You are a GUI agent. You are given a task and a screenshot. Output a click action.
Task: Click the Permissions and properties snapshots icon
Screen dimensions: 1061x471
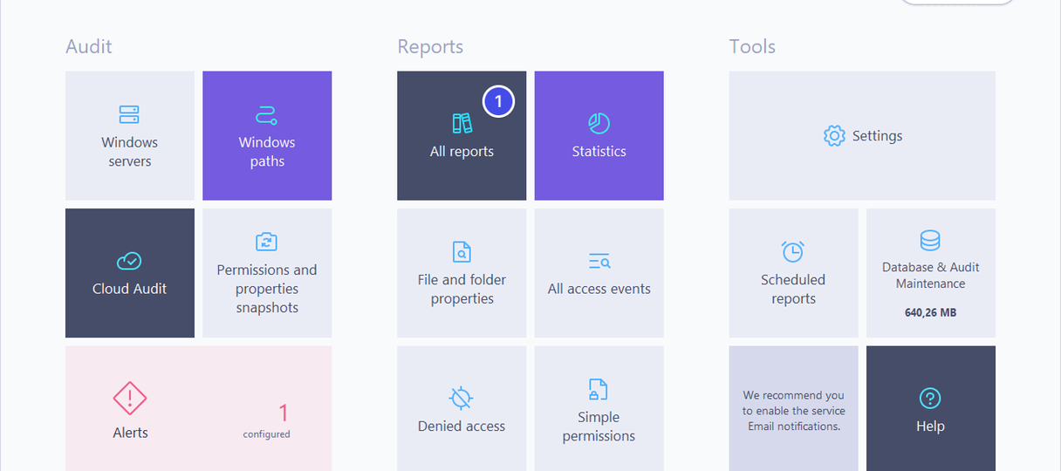(266, 242)
